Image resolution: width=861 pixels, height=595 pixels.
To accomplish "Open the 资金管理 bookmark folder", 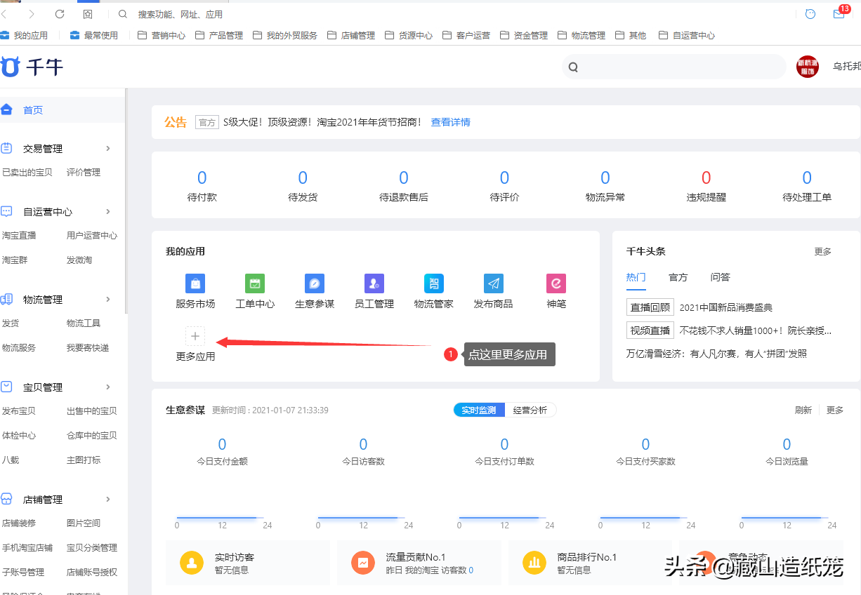I will [524, 35].
